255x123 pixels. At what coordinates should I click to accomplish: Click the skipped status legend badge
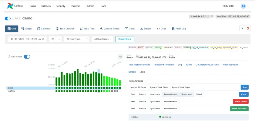(x=178, y=48)
